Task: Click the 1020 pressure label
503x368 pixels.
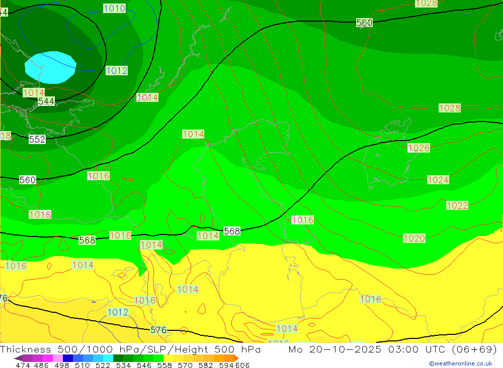Action: 414,238
